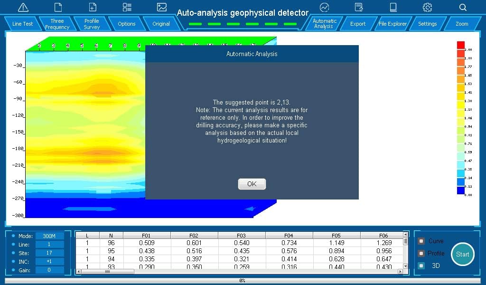This screenshot has height=285, width=486.
Task: Open Settings via the gear icon
Action: coord(427,7)
